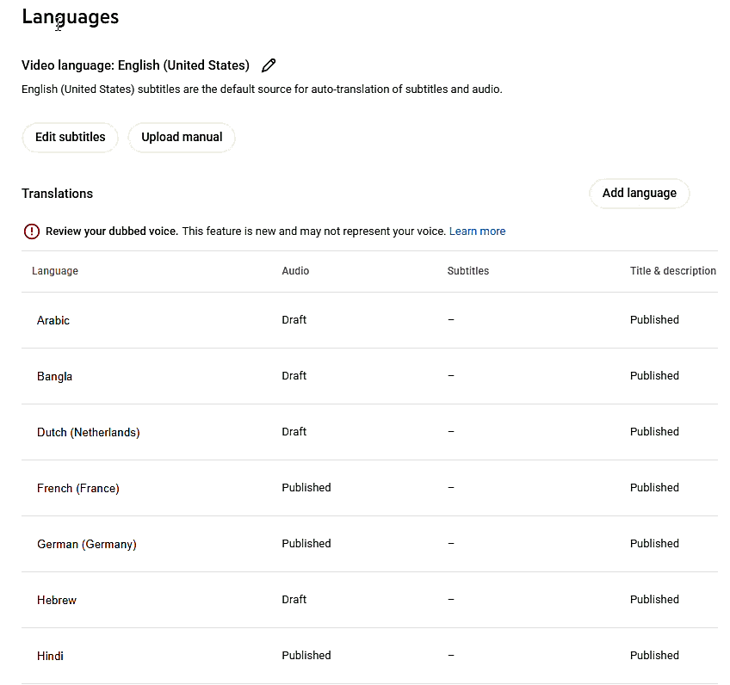
Task: Click the Edit subtitles button
Action: [70, 137]
